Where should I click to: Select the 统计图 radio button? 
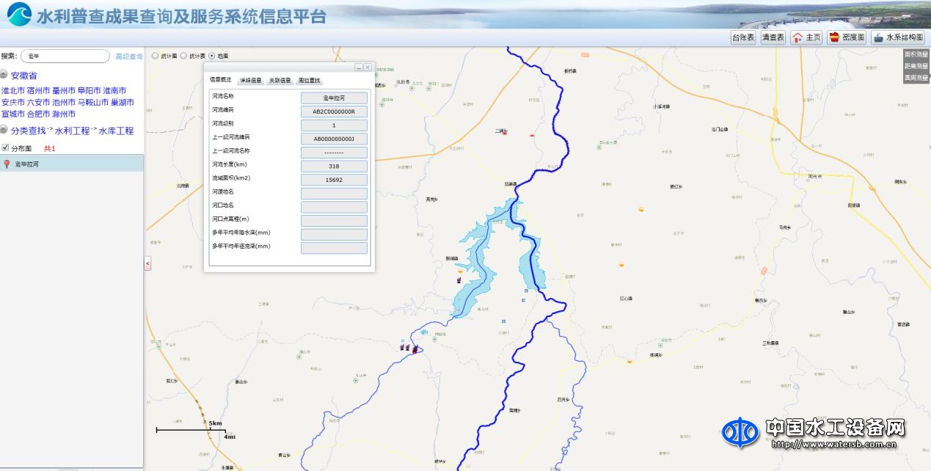(x=155, y=56)
